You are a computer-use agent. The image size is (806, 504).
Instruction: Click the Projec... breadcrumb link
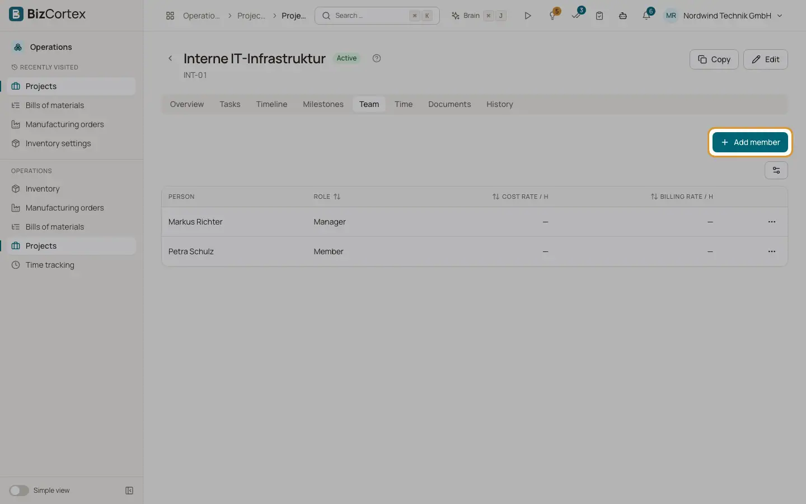pyautogui.click(x=251, y=16)
